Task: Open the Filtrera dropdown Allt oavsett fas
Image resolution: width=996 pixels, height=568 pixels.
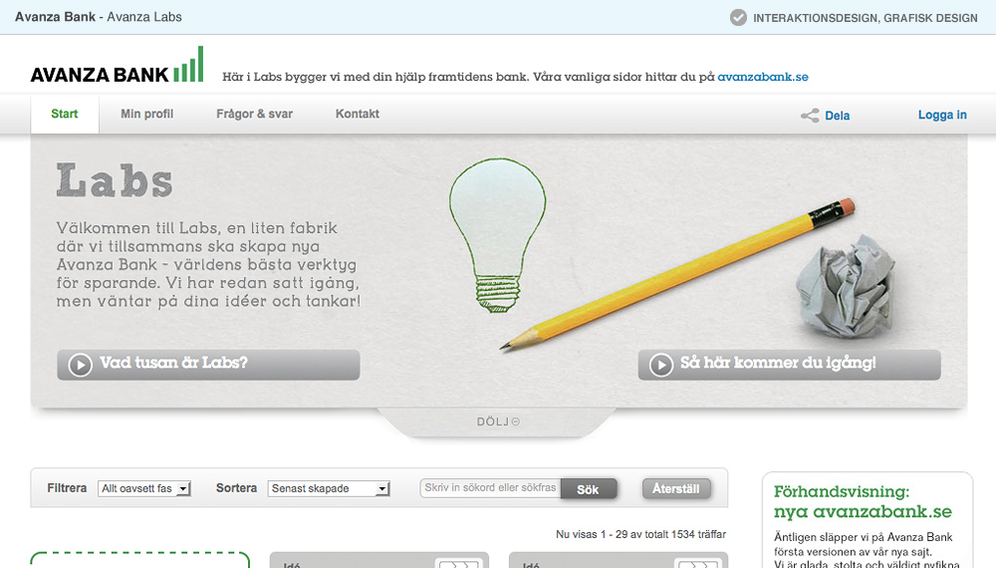Action: tap(144, 488)
